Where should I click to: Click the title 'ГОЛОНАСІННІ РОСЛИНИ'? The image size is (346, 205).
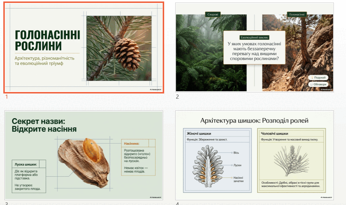(x=47, y=40)
